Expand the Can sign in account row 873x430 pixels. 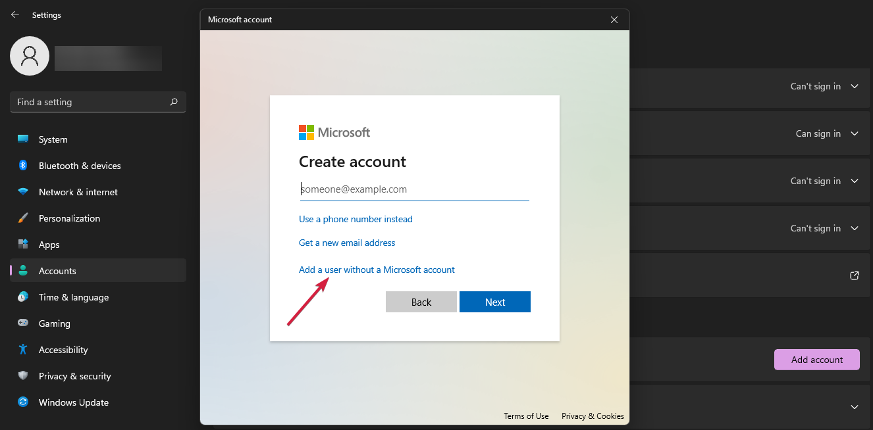[x=854, y=133]
